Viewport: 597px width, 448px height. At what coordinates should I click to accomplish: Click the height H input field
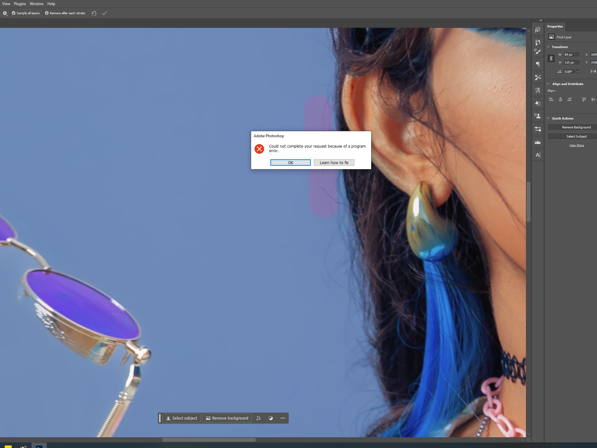(x=571, y=63)
